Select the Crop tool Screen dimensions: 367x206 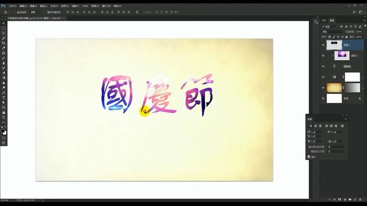tap(3, 43)
